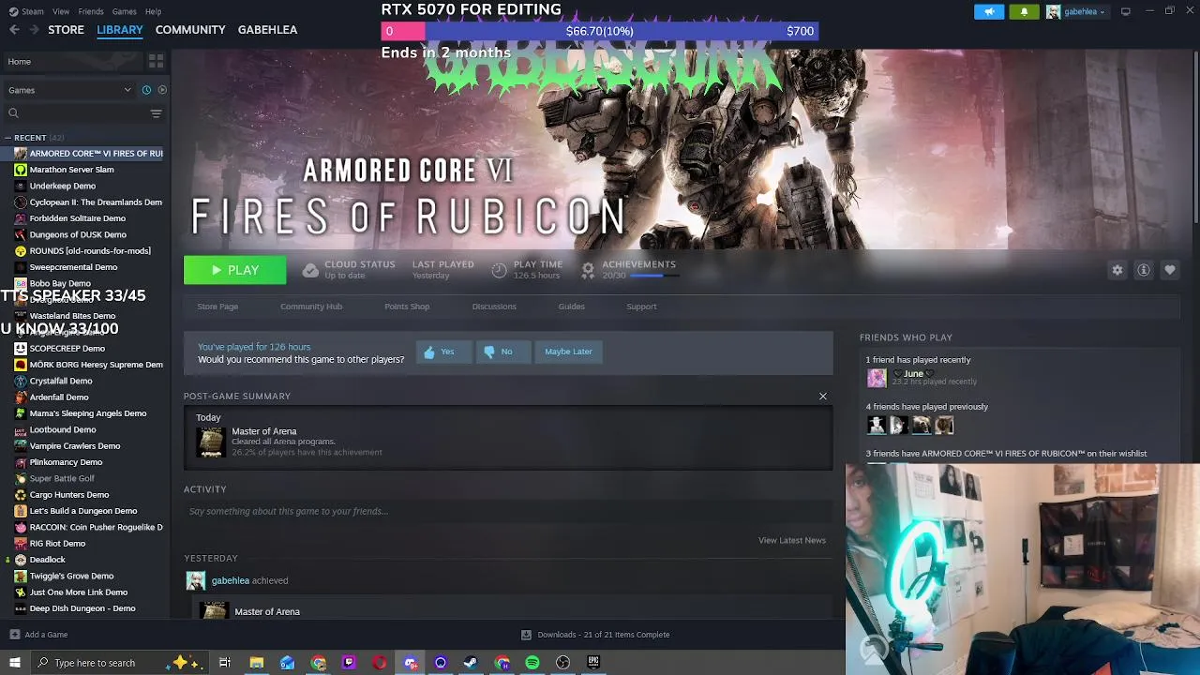
Task: Select Maybe Later for review
Action: [x=568, y=352]
